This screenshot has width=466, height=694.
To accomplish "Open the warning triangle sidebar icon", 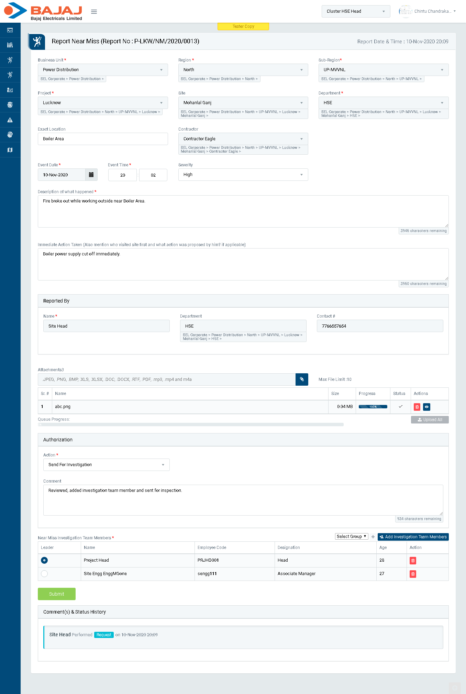I will [x=10, y=120].
